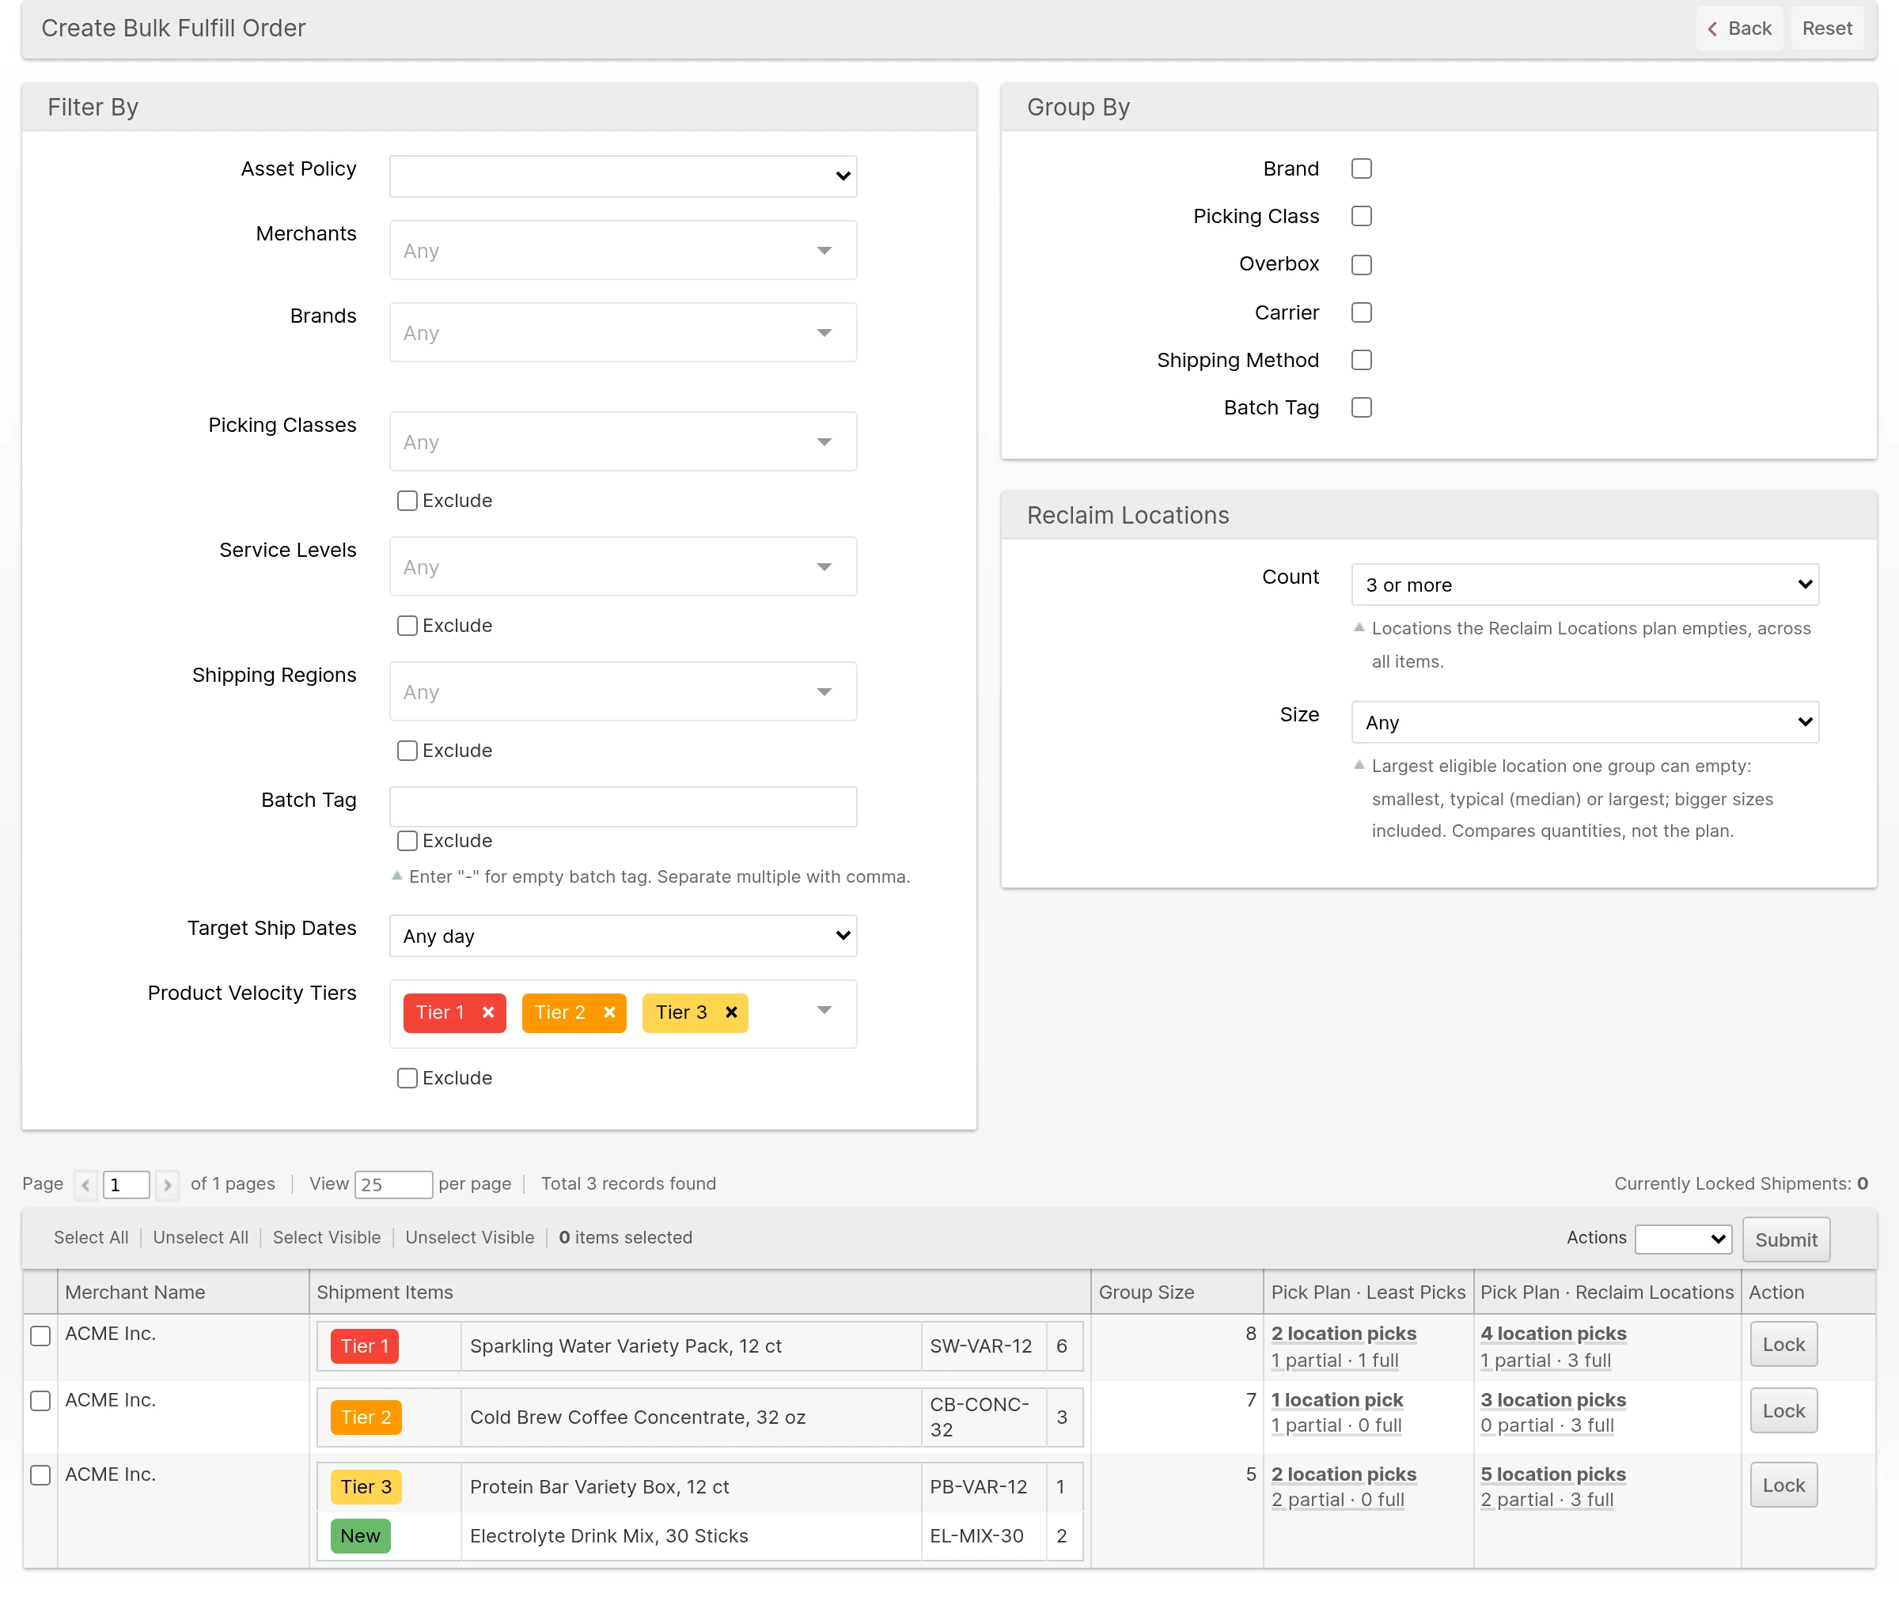Remove the Tier 1 tag
1899x1601 pixels.
tap(488, 1012)
